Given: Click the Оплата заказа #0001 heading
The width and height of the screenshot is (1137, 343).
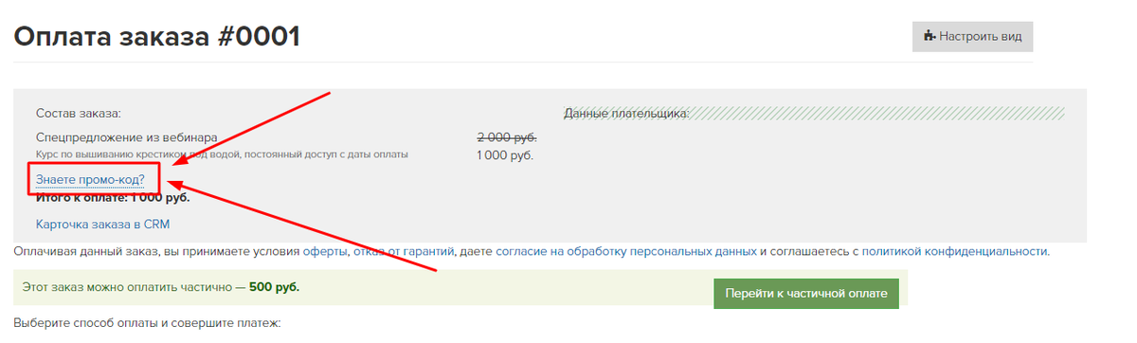Looking at the screenshot, I should pos(157,37).
